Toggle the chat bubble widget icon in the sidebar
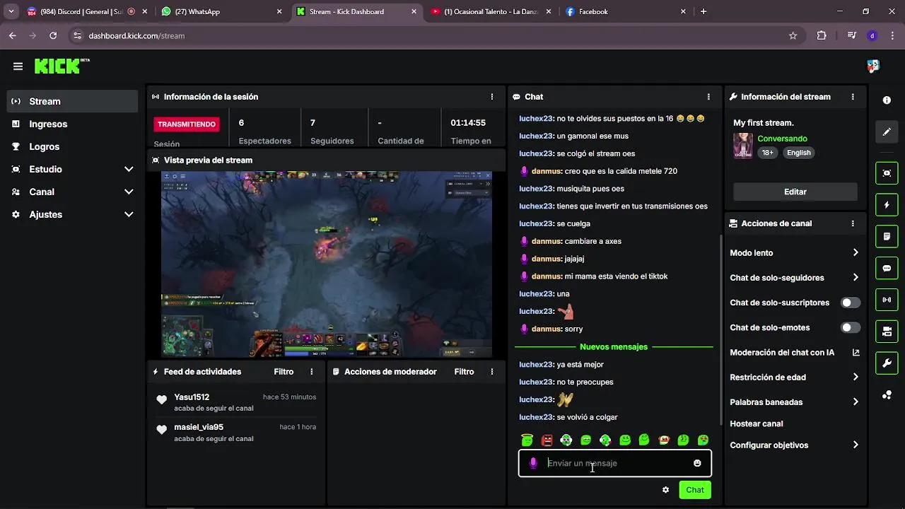Image resolution: width=905 pixels, height=509 pixels. pyautogui.click(x=887, y=269)
